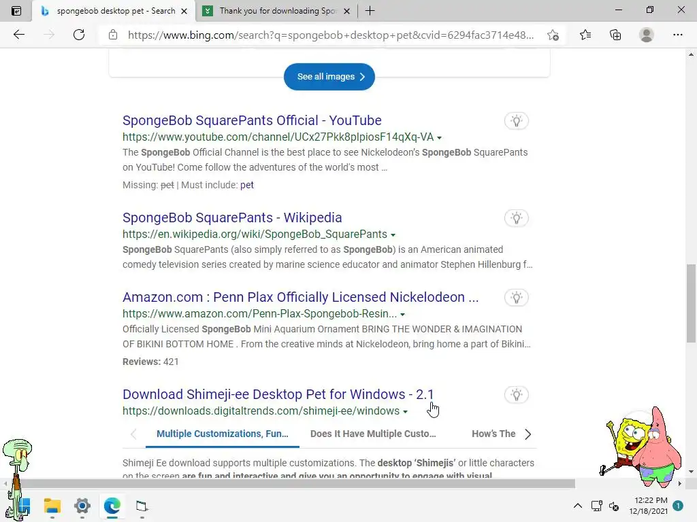Click lightbulb insight icon for Wikipedia result
The height and width of the screenshot is (522, 697).
click(516, 218)
